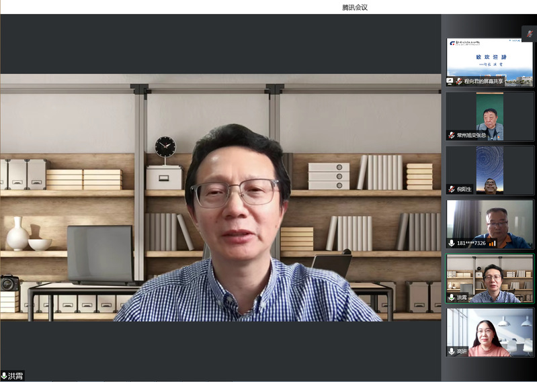Click microphone icon beside 181****7326
537x382 pixels.
(x=452, y=243)
